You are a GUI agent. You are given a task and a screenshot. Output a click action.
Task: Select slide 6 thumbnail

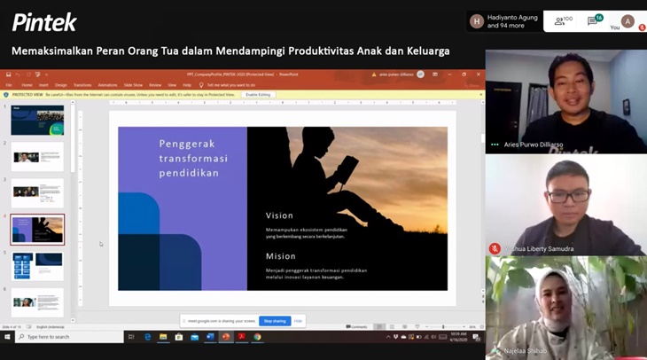click(37, 302)
